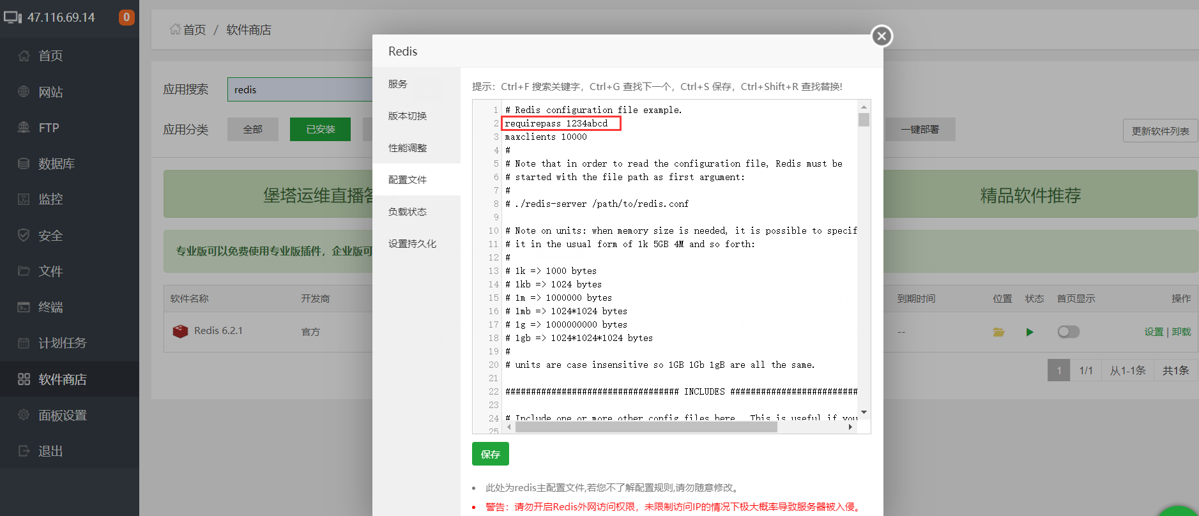
Task: Click the editor scroll down arrow
Action: point(864,413)
